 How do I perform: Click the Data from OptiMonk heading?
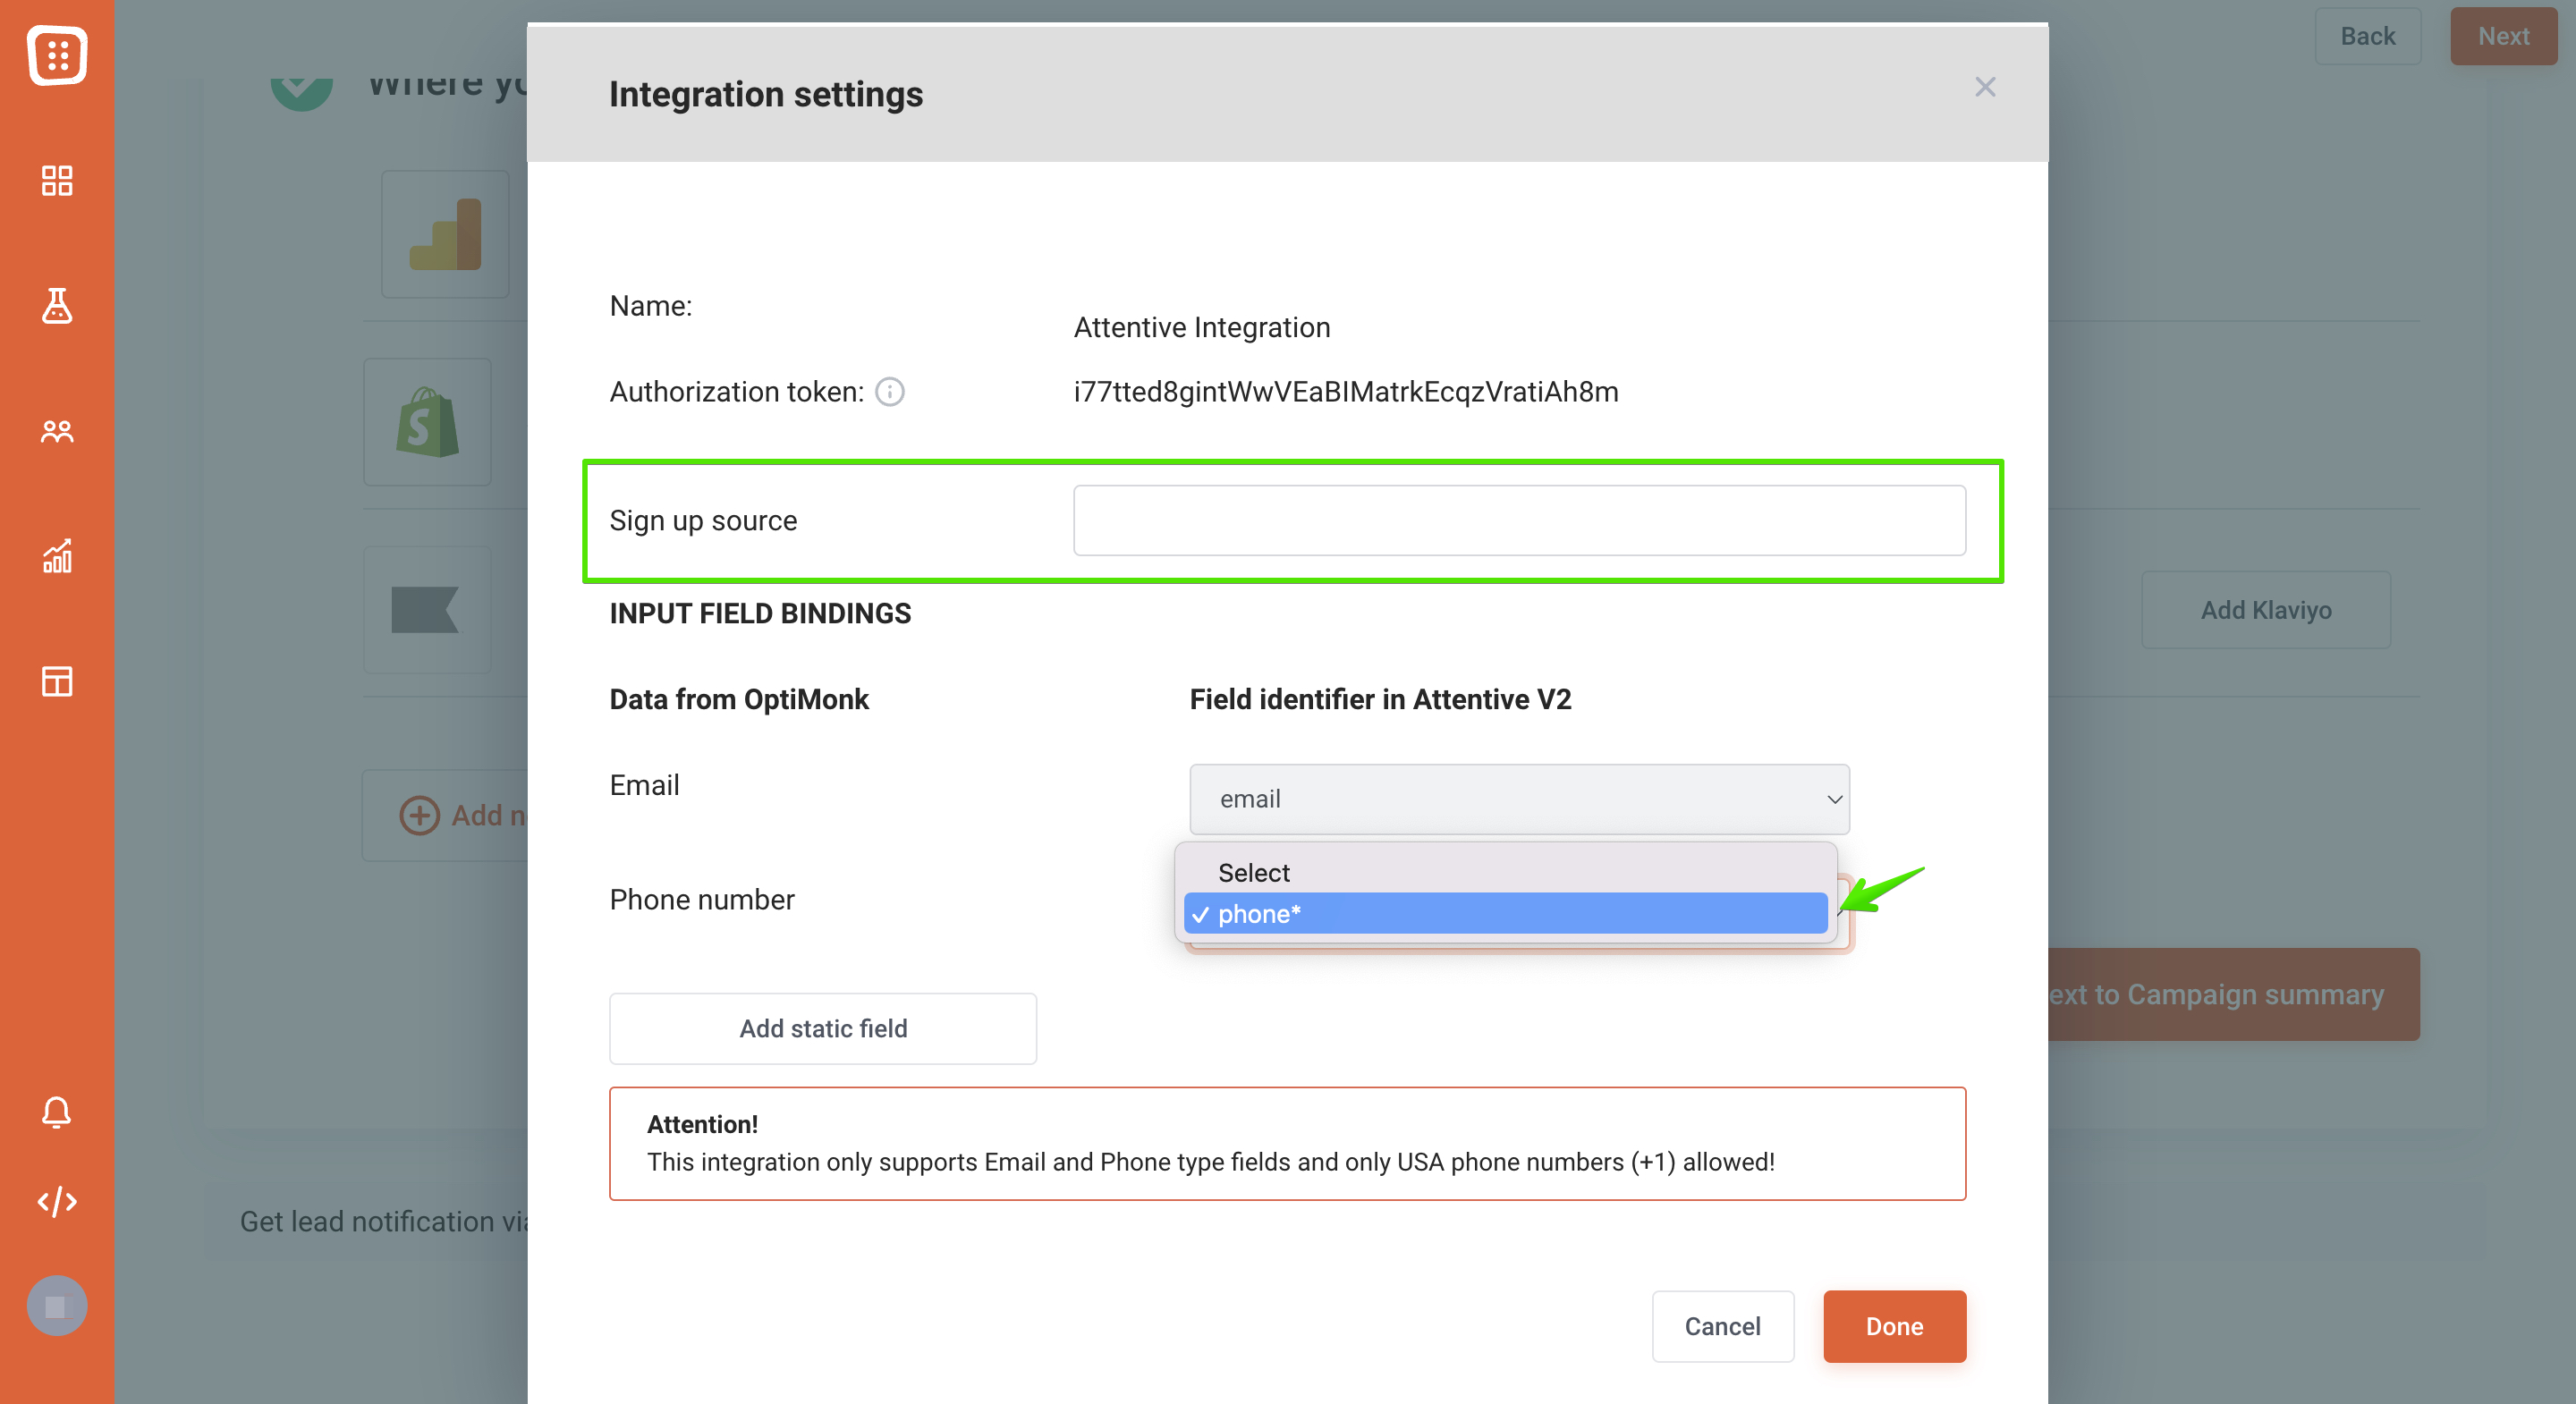pos(738,699)
